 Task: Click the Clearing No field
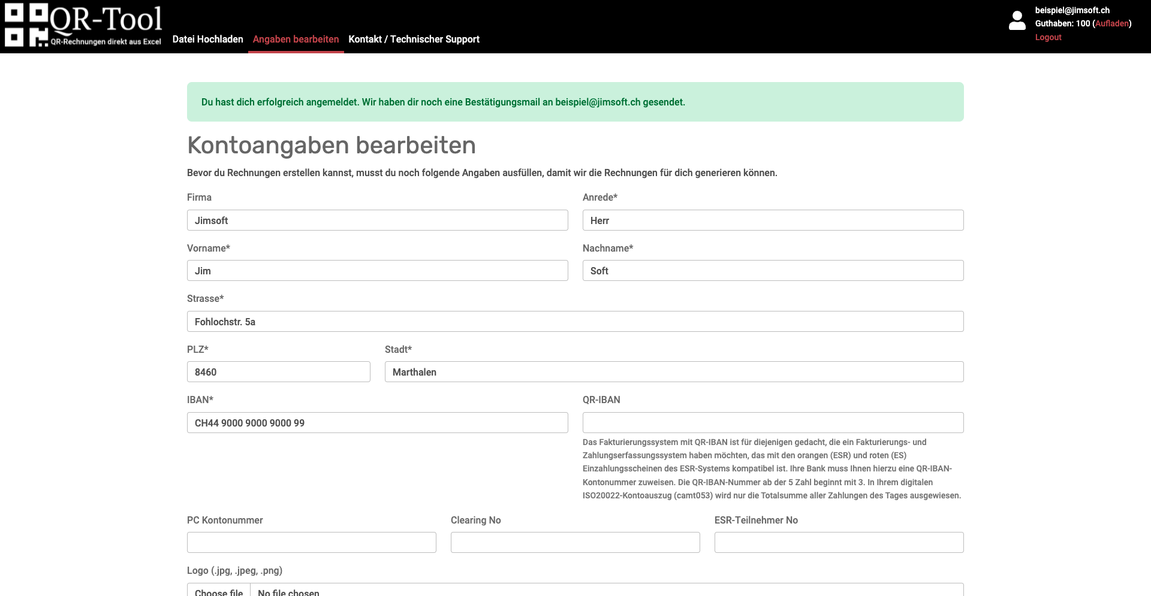[x=575, y=543]
